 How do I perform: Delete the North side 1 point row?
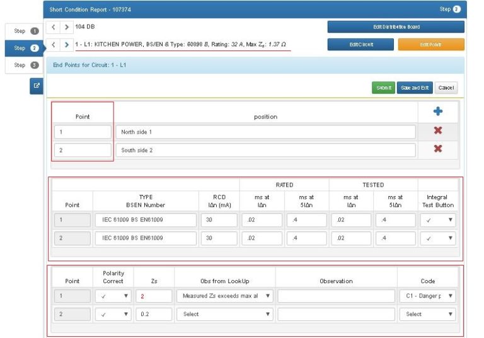point(437,131)
